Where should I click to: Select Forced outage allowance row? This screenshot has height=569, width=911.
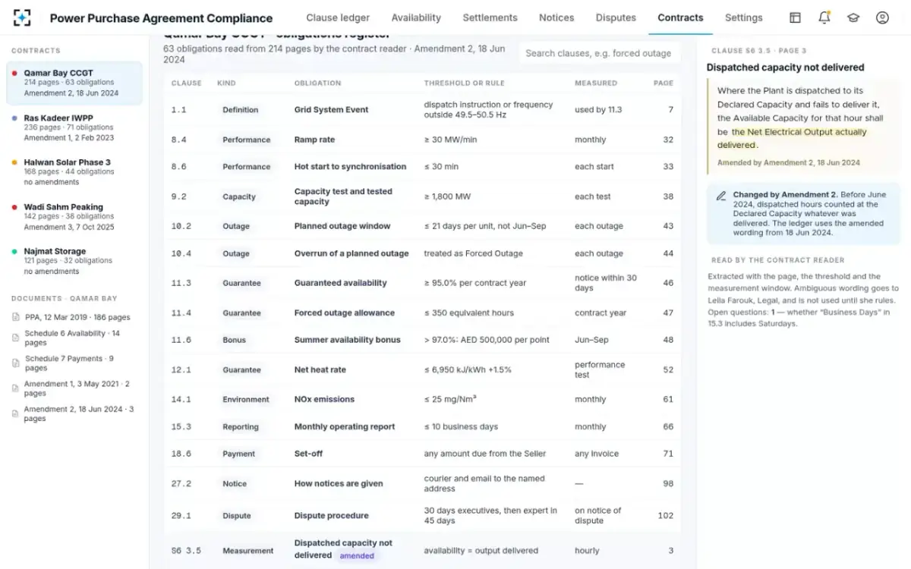point(422,313)
